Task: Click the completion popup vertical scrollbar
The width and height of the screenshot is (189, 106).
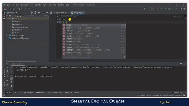Action: coord(126,26)
